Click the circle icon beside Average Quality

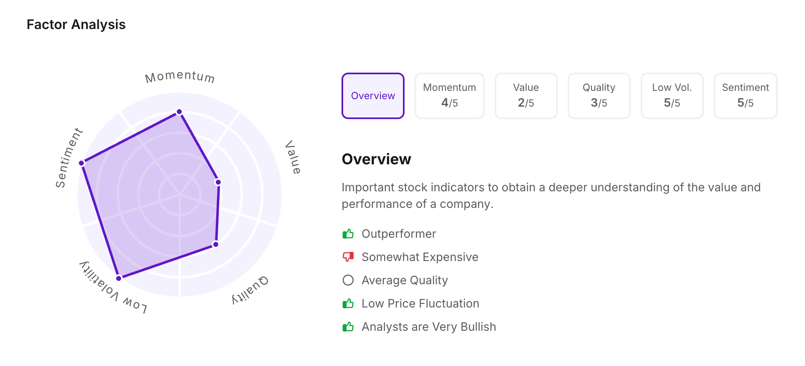(348, 281)
